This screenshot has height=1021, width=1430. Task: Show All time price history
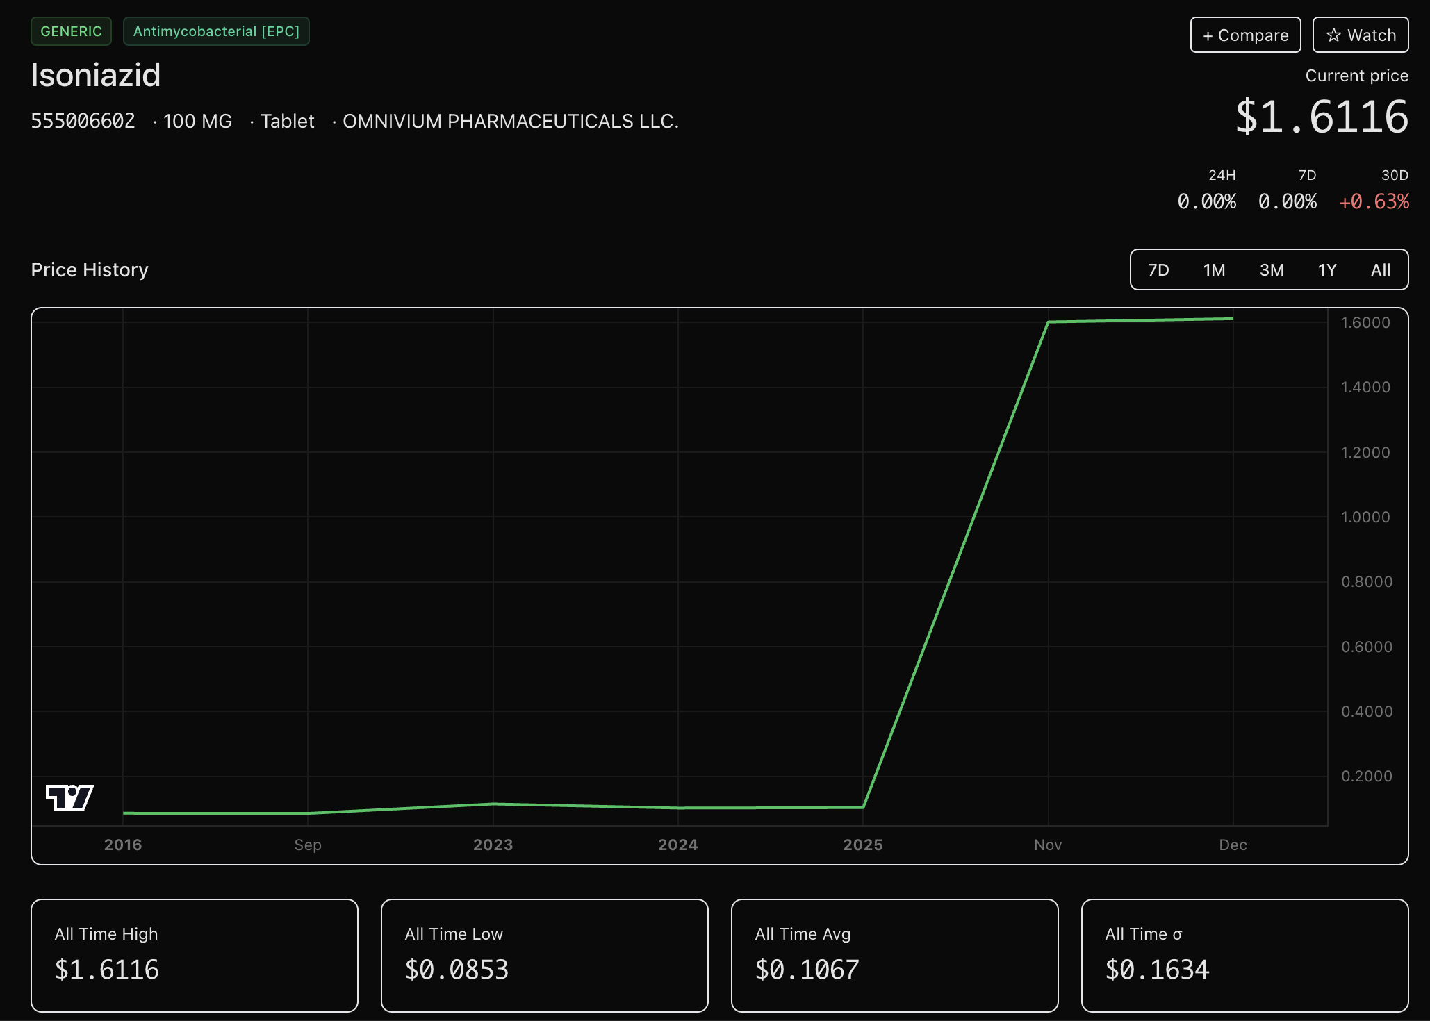tap(1380, 269)
